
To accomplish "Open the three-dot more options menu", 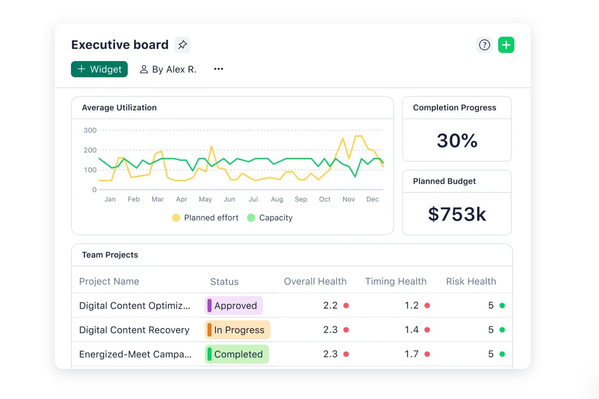I will [219, 69].
